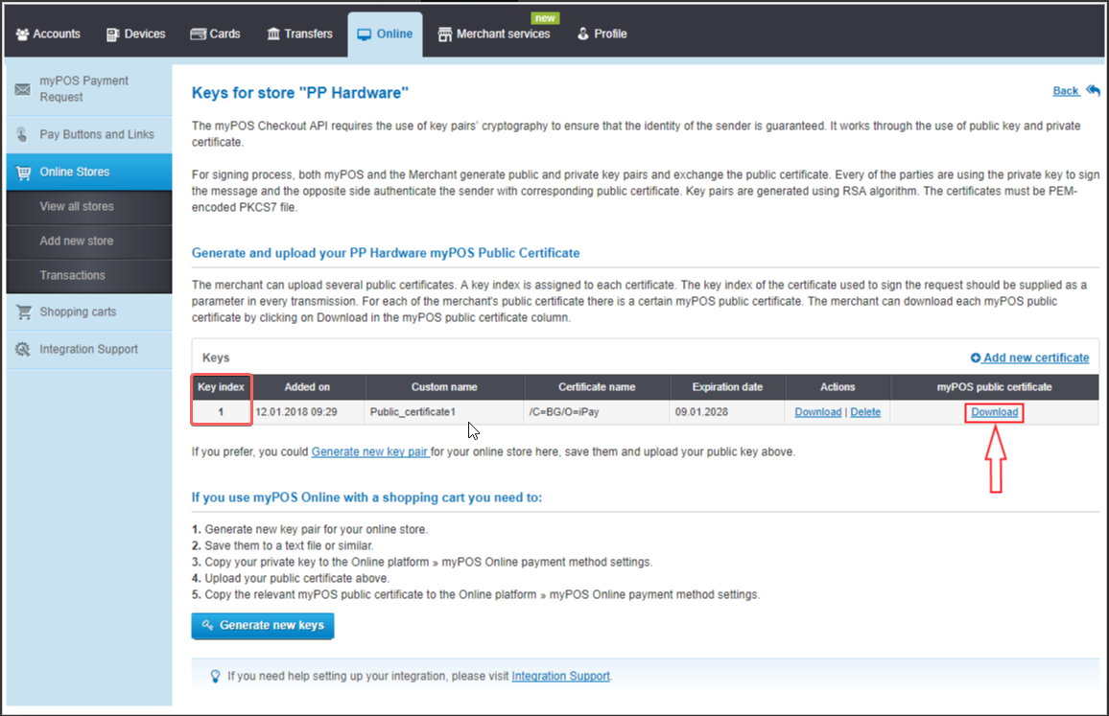This screenshot has width=1109, height=716.
Task: Click the Key index column header
Action: (221, 387)
